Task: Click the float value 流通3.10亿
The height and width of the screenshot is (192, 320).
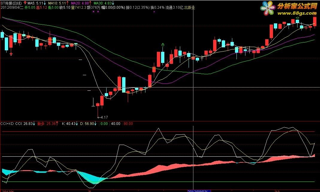Action: coord(174,7)
